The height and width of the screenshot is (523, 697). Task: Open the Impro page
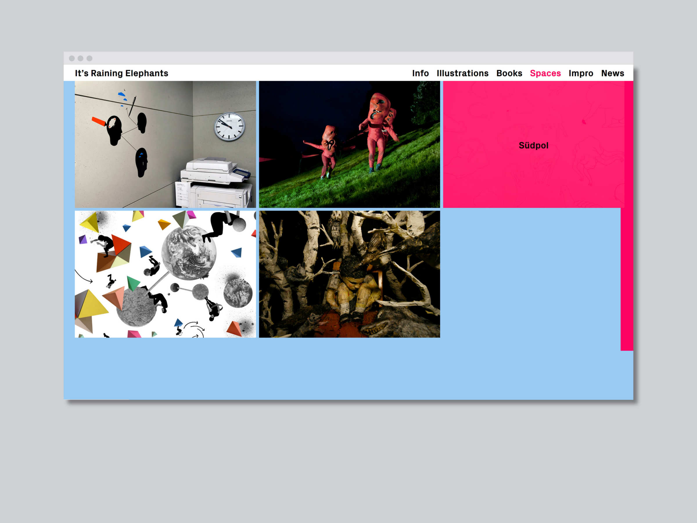coord(581,73)
